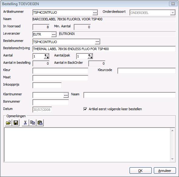Open Artikelnummer lookup with ellipsis button

tap(95, 12)
